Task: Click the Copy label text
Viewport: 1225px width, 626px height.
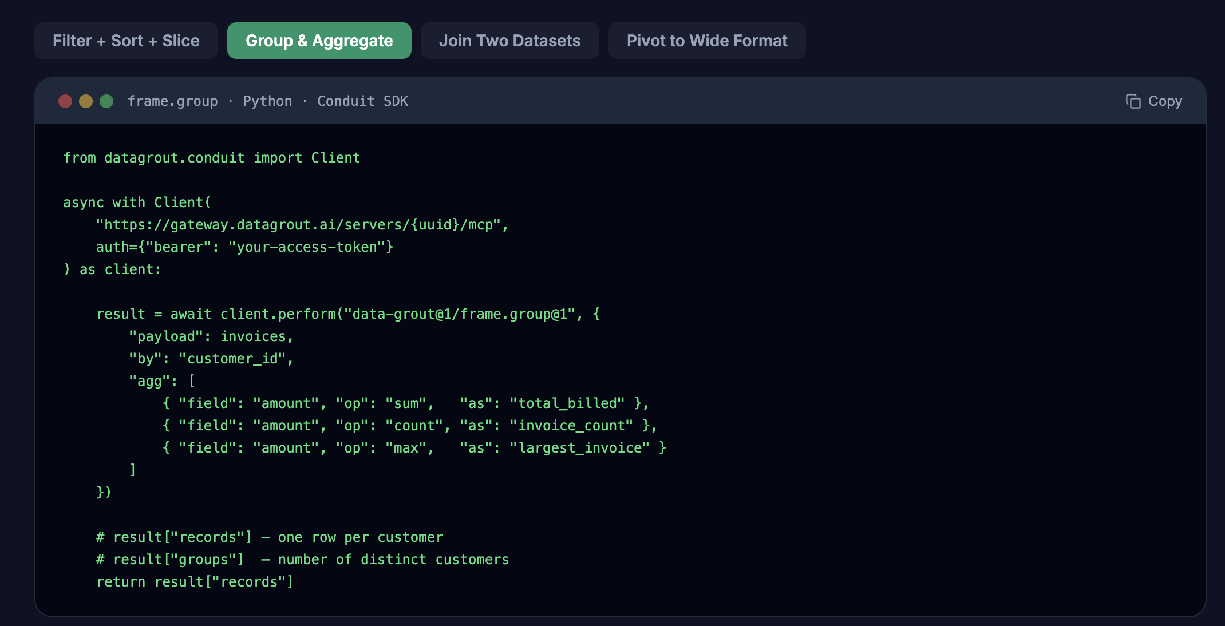Action: tap(1165, 101)
